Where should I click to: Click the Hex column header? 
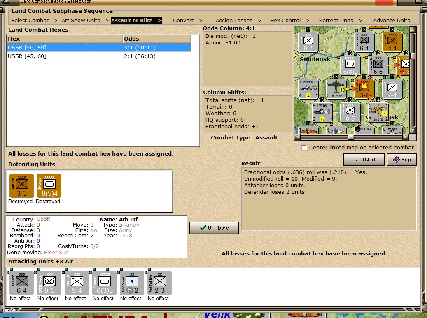click(x=65, y=39)
